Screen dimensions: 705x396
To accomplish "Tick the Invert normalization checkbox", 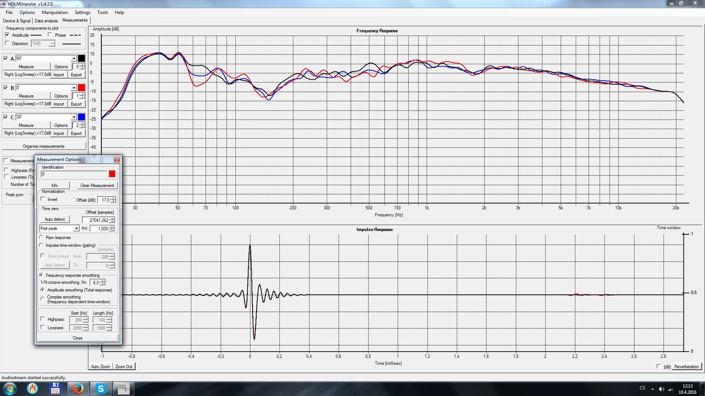I will tap(44, 199).
